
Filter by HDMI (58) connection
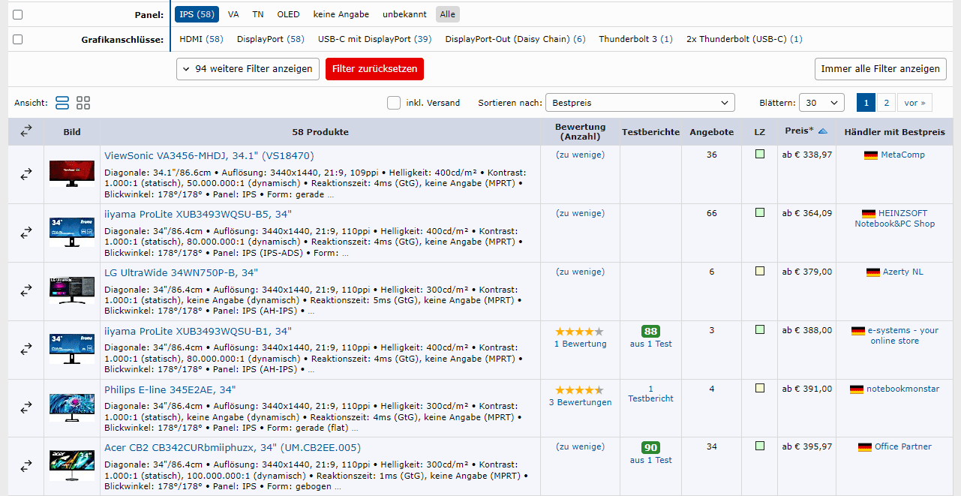point(201,39)
